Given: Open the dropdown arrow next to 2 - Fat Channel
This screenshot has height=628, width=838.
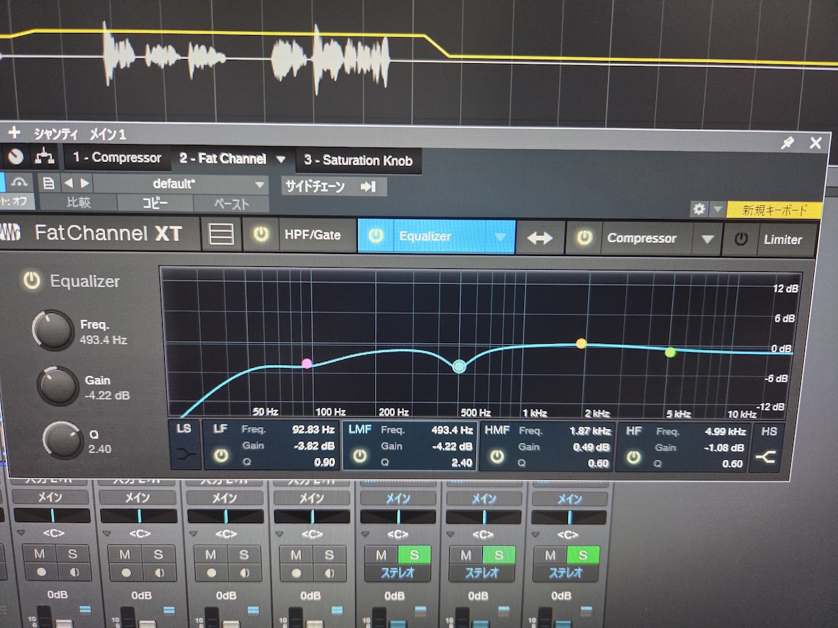Looking at the screenshot, I should (x=280, y=159).
